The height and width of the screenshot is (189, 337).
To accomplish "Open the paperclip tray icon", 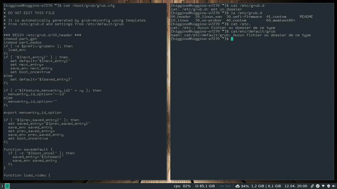I will (x=312, y=186).
